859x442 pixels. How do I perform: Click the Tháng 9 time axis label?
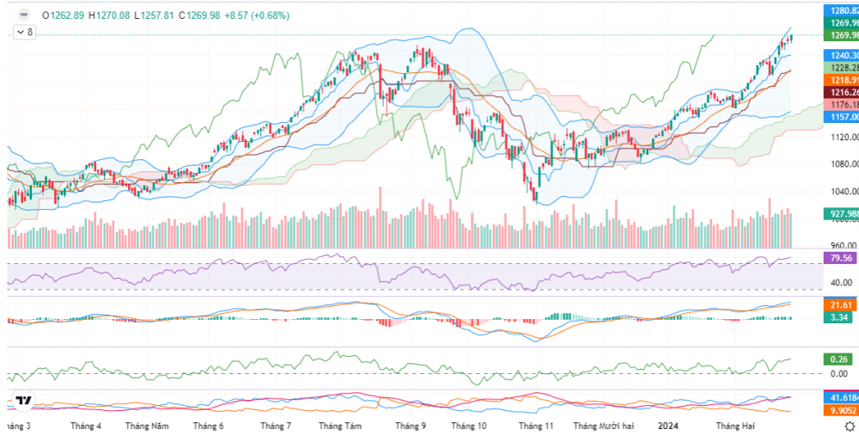click(411, 427)
